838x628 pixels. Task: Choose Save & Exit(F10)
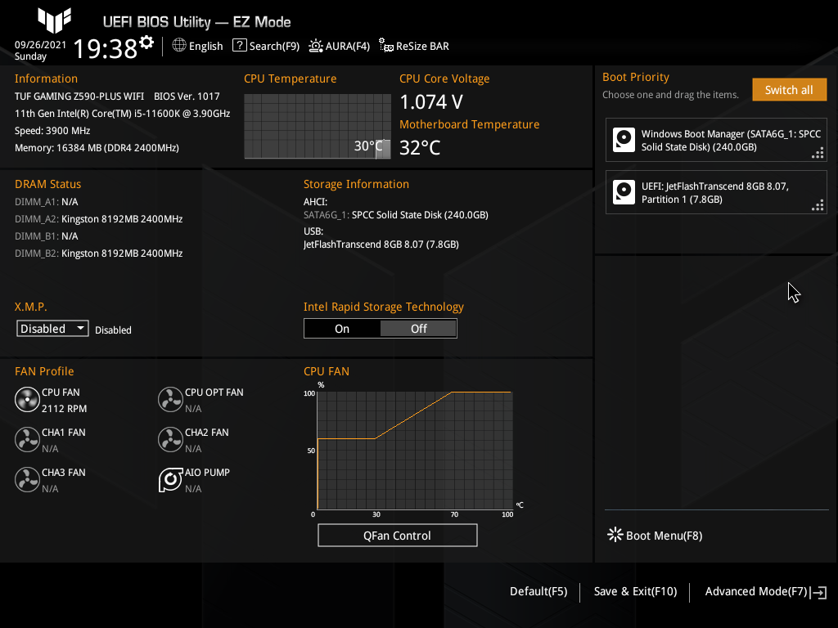pyautogui.click(x=635, y=591)
